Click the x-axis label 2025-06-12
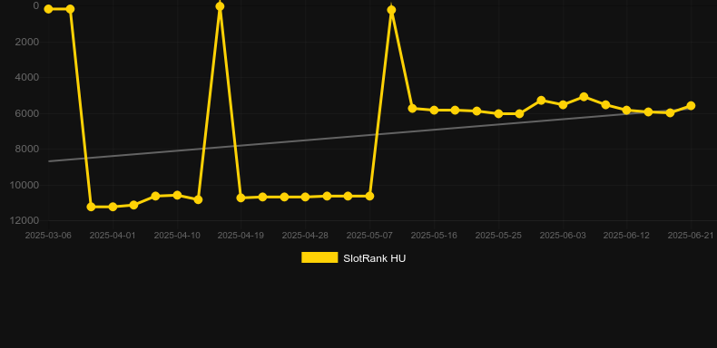717x348 pixels. tap(626, 236)
